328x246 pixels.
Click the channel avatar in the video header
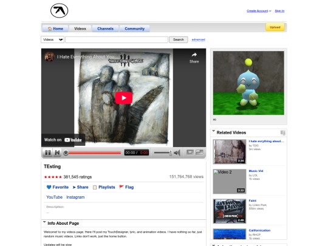(49, 56)
